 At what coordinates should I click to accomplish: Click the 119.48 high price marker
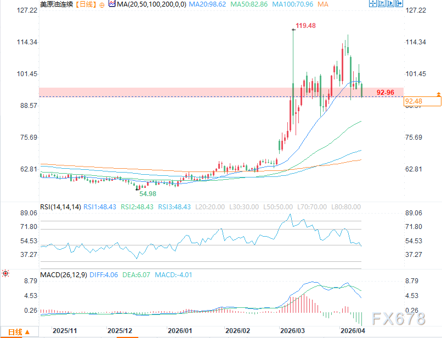pos(305,26)
